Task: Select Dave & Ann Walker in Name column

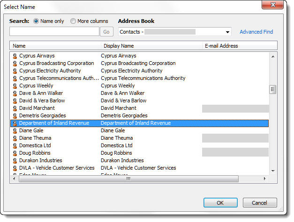Action: pos(41,93)
